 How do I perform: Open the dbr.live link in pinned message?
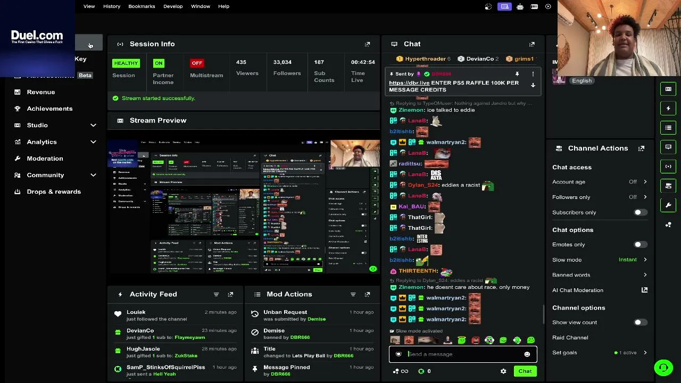409,83
